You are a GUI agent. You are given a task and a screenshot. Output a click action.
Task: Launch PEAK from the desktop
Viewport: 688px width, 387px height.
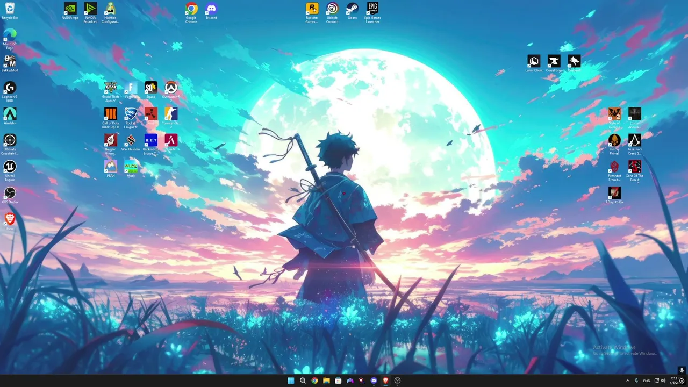(110, 169)
